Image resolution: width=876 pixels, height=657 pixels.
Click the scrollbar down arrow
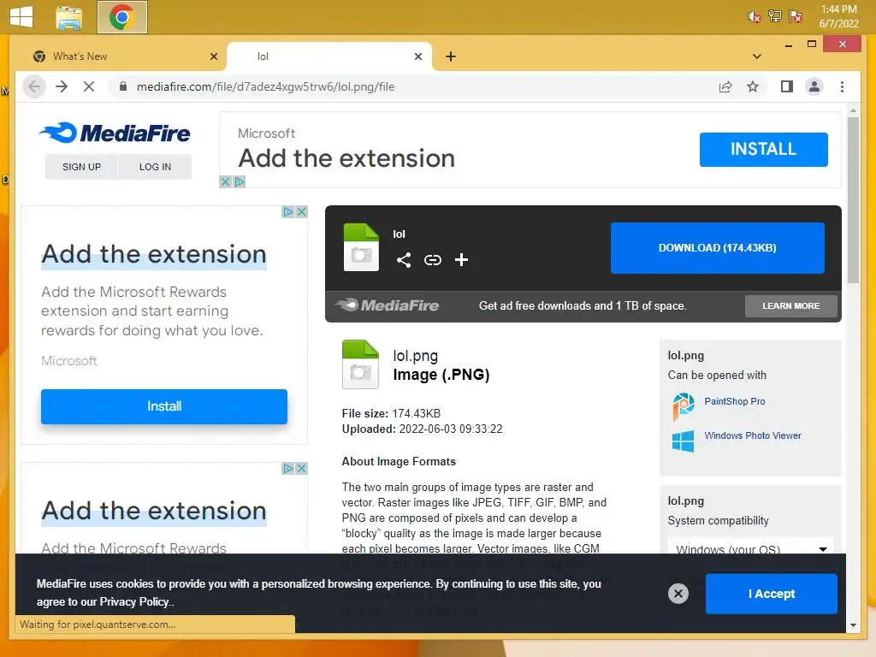[x=853, y=625]
